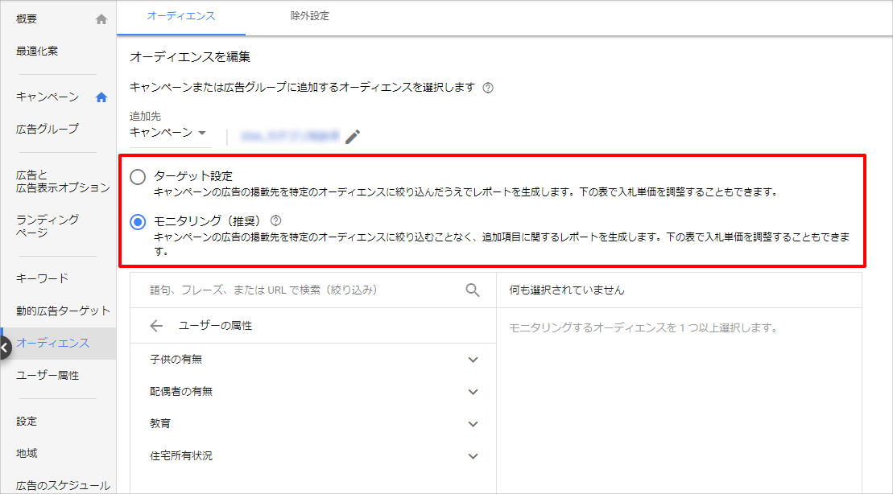893x494 pixels.
Task: Click the magnifying glass search icon
Action: tap(473, 290)
